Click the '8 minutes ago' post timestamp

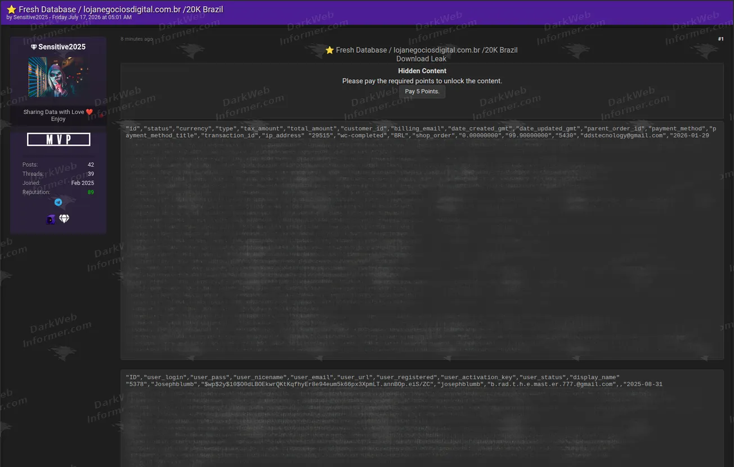[137, 39]
